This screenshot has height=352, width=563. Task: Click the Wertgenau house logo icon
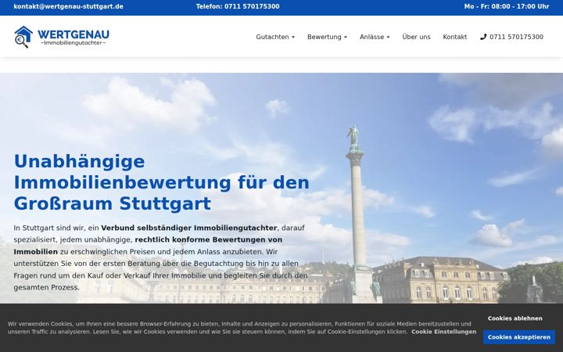[x=23, y=37]
